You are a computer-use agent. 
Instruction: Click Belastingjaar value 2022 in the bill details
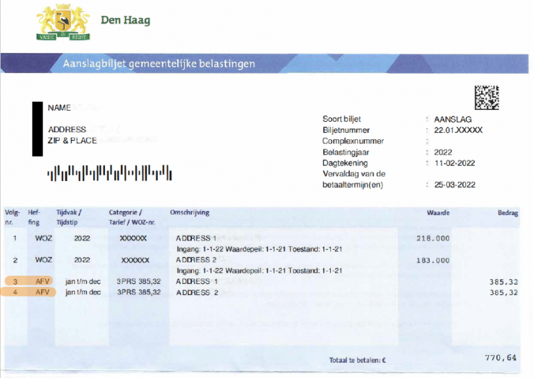click(443, 152)
